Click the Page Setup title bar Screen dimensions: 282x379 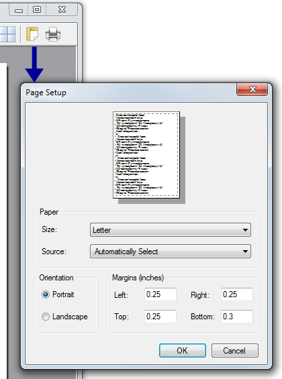point(131,93)
